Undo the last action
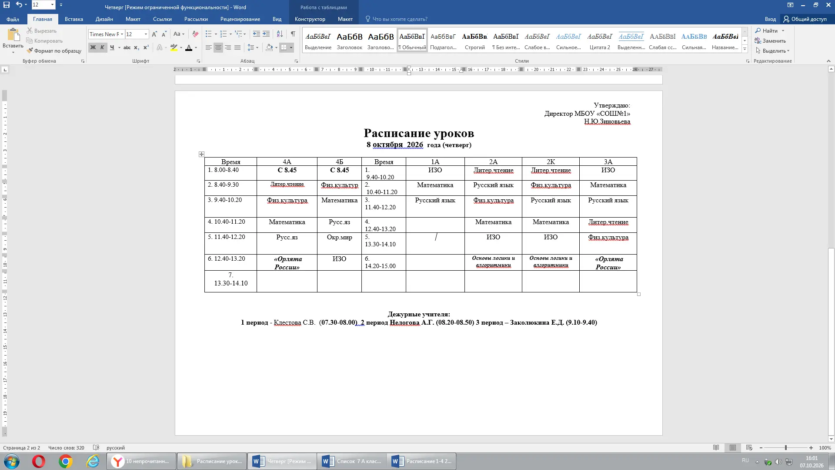The height and width of the screenshot is (470, 835). tap(19, 5)
